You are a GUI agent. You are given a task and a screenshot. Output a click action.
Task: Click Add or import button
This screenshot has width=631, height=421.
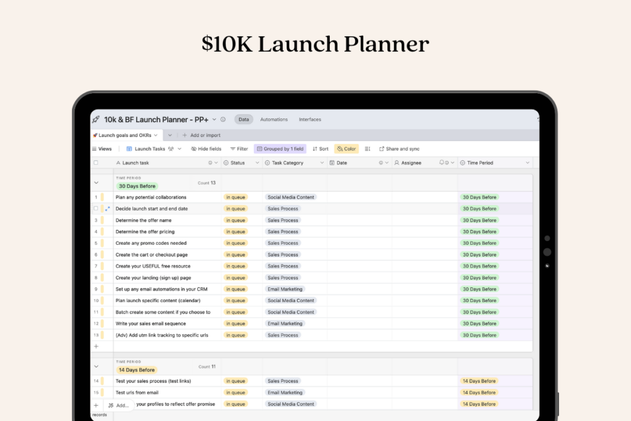pyautogui.click(x=202, y=135)
